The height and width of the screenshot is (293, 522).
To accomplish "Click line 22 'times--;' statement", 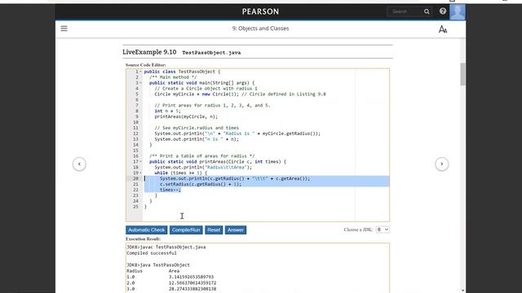I will click(170, 190).
